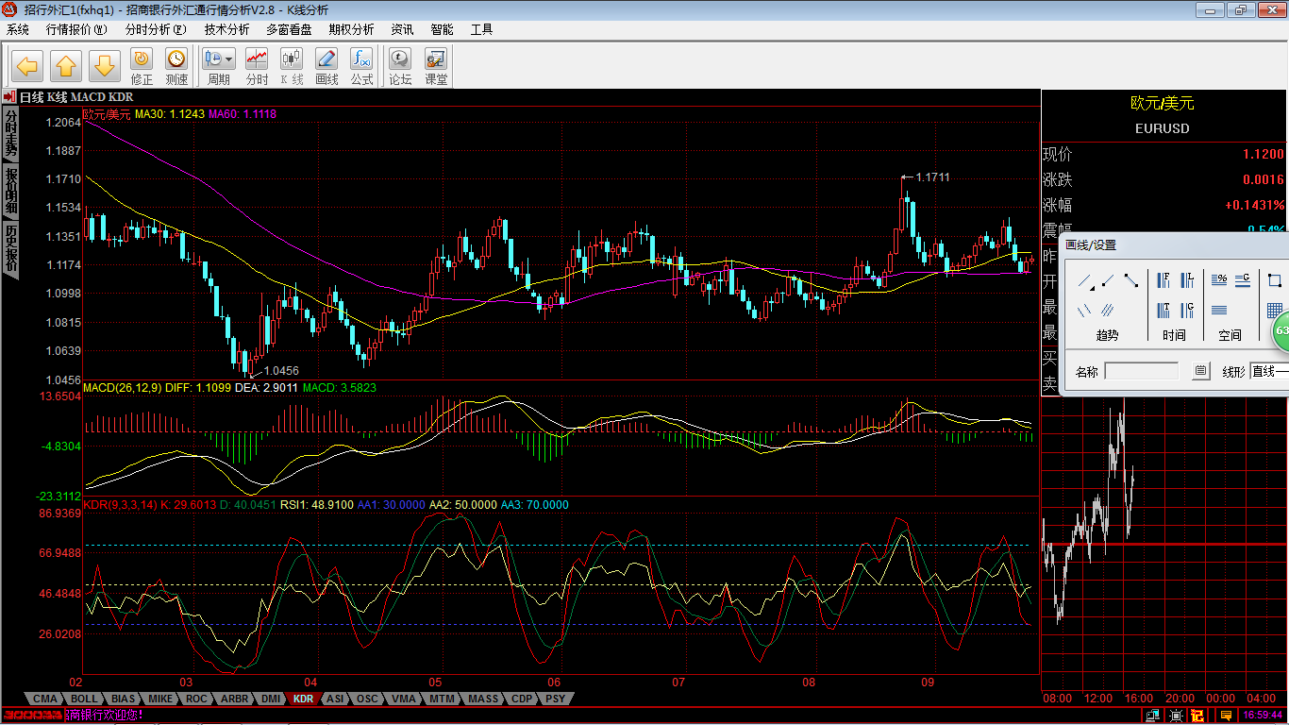Open the 技术分析 menu
This screenshot has height=725, width=1289.
(x=226, y=29)
